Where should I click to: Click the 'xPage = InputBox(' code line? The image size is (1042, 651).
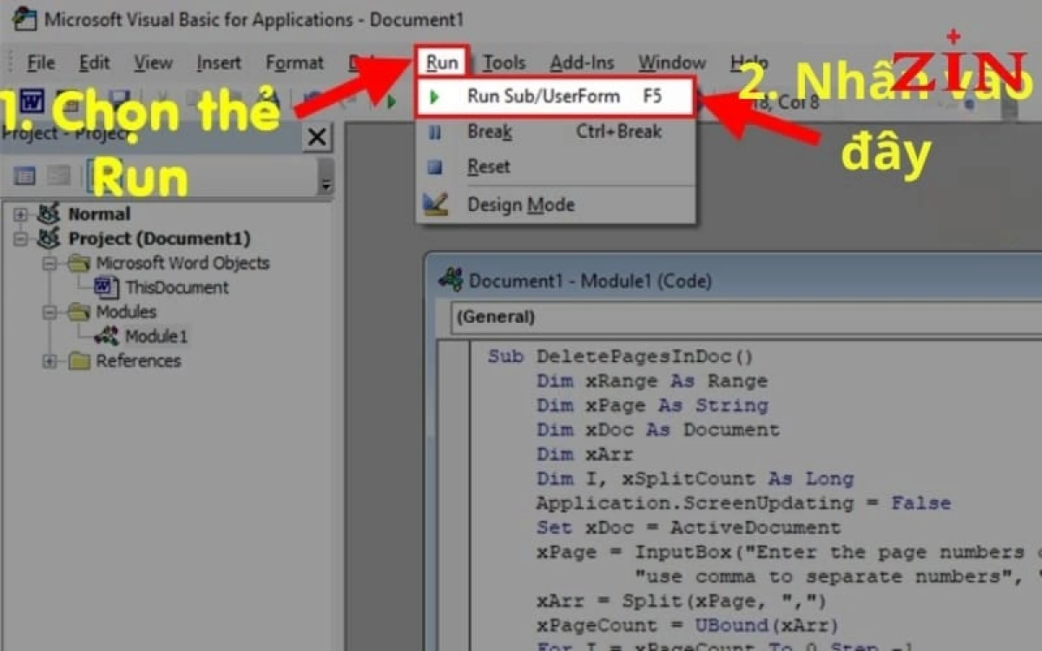tap(788, 552)
